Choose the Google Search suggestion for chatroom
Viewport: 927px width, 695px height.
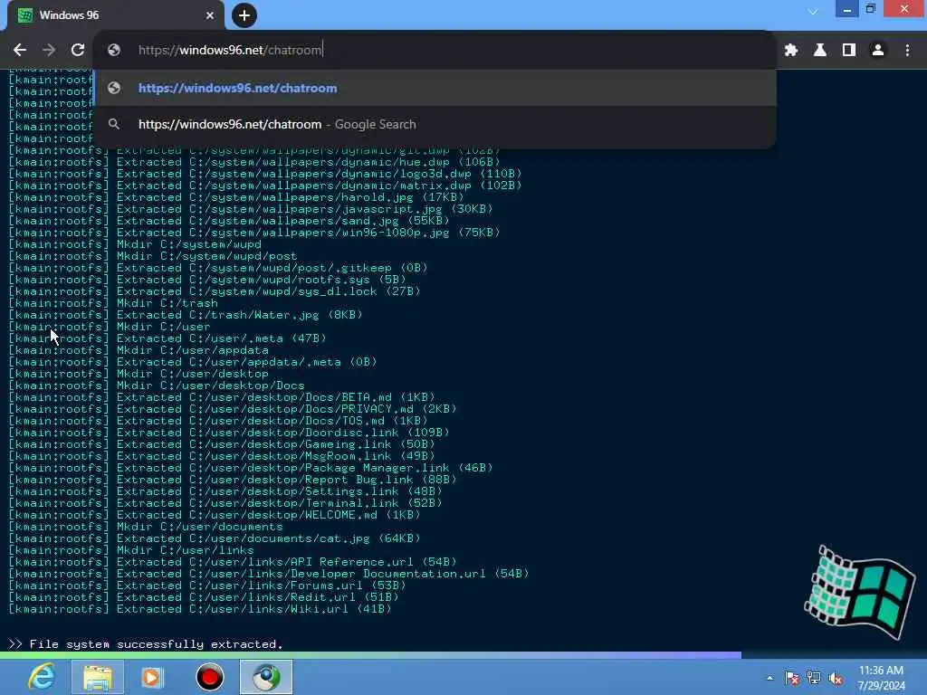coord(435,124)
